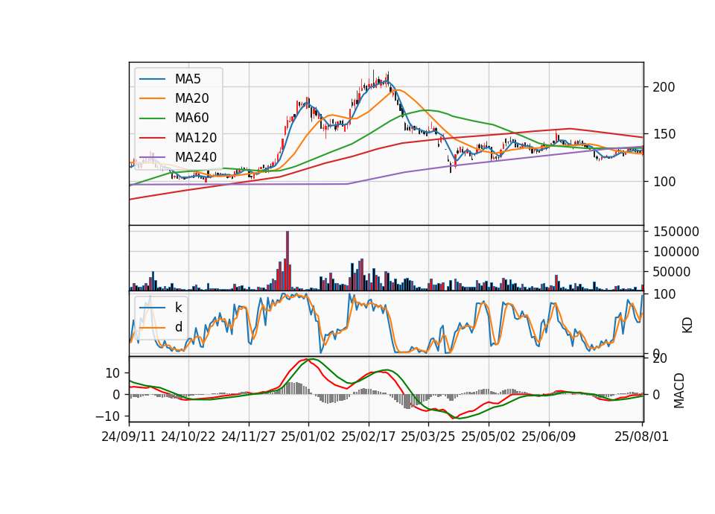Click the 24/09/11 date label
This screenshot has height=514, width=715.
pyautogui.click(x=129, y=437)
